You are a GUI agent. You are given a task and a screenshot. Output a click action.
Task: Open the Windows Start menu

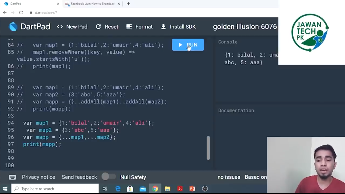coord(5,189)
